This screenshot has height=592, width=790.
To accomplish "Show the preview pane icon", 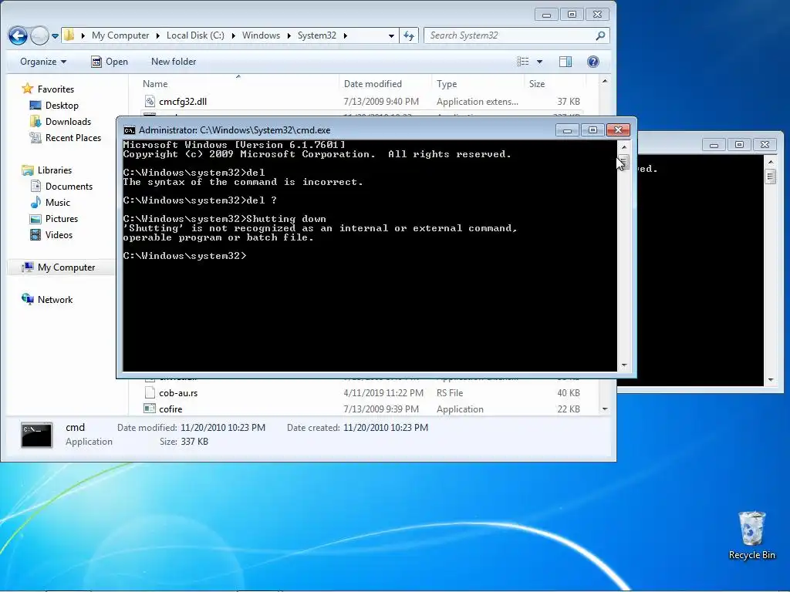I will (x=565, y=62).
